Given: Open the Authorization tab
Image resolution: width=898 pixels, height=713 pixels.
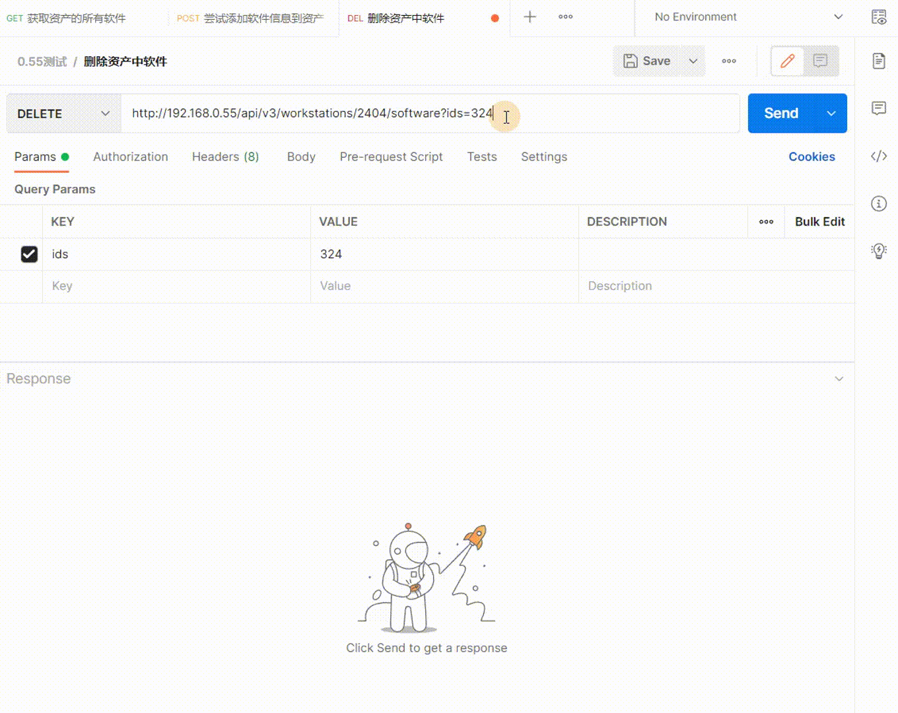Looking at the screenshot, I should click(x=131, y=156).
